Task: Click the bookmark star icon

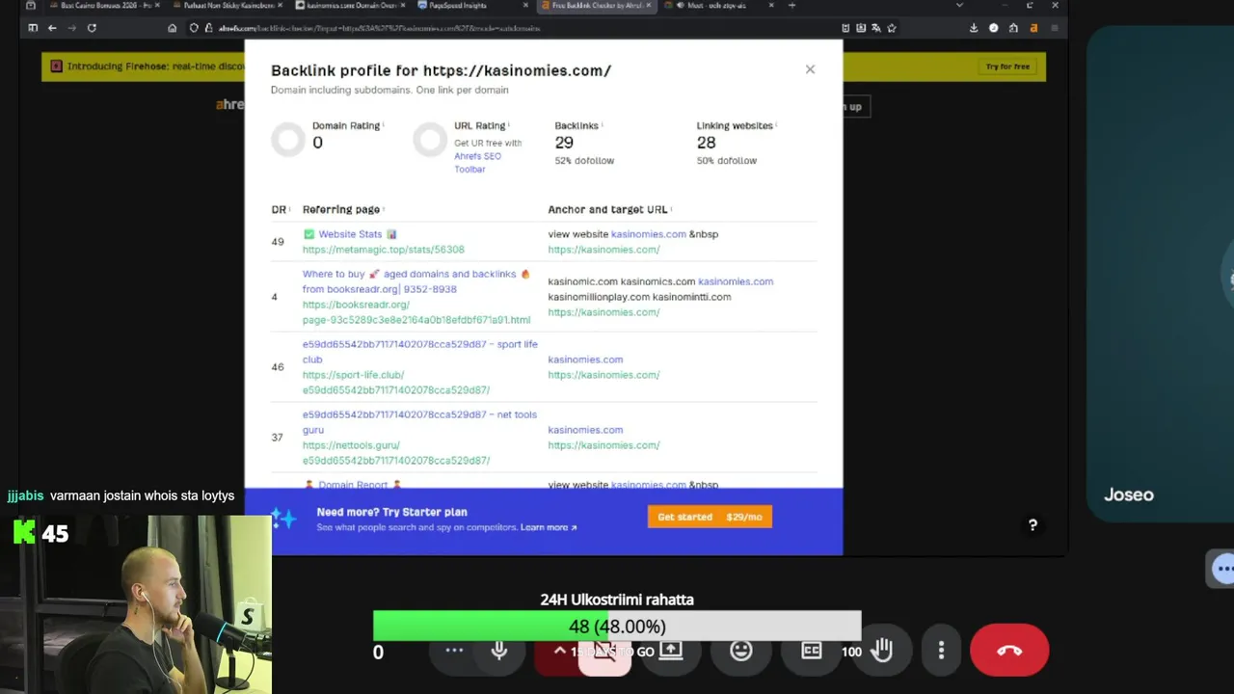Action: 891,28
